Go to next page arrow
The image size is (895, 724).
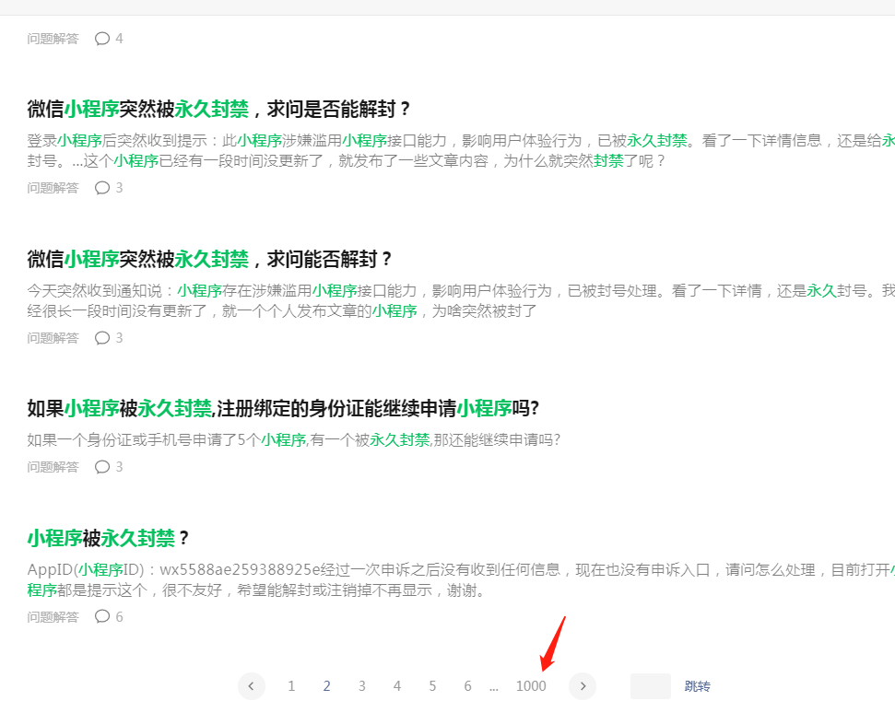pyautogui.click(x=583, y=686)
